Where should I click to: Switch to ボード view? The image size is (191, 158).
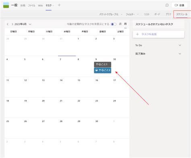point(157,14)
